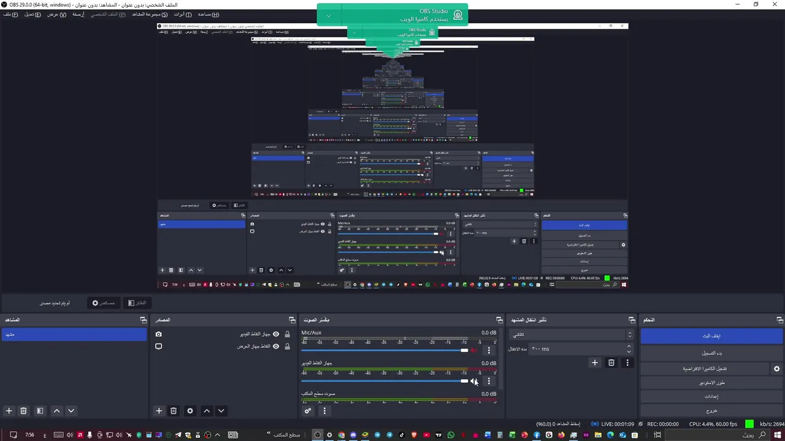Click taskbar search box بحث

tap(719, 435)
